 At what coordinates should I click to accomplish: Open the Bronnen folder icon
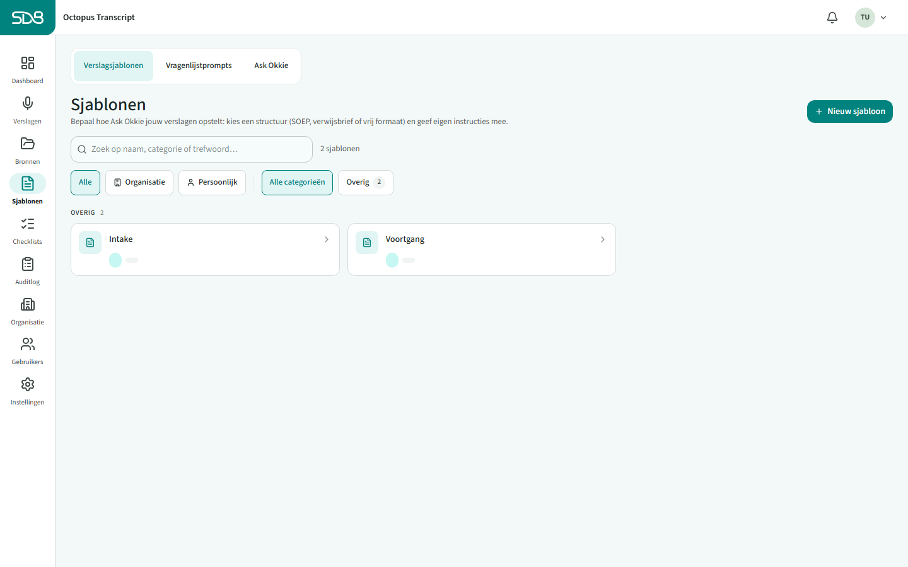coord(28,144)
